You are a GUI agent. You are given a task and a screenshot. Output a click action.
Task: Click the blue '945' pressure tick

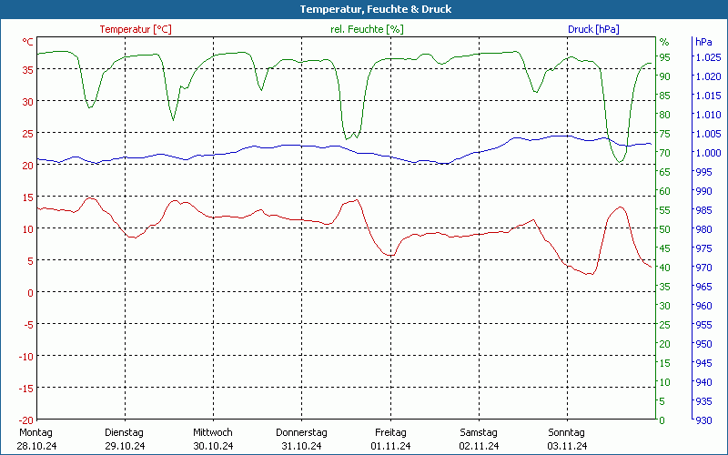[703, 362]
